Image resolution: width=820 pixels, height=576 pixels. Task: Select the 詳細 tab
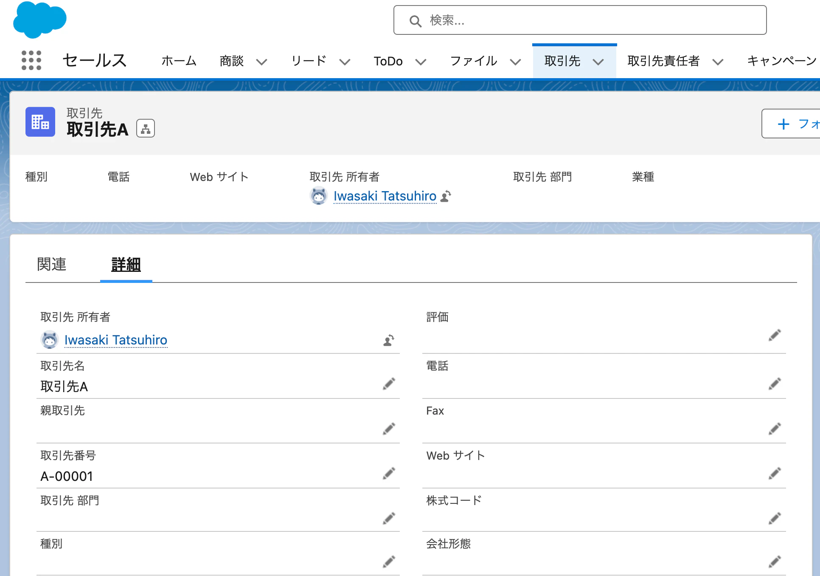(x=126, y=264)
